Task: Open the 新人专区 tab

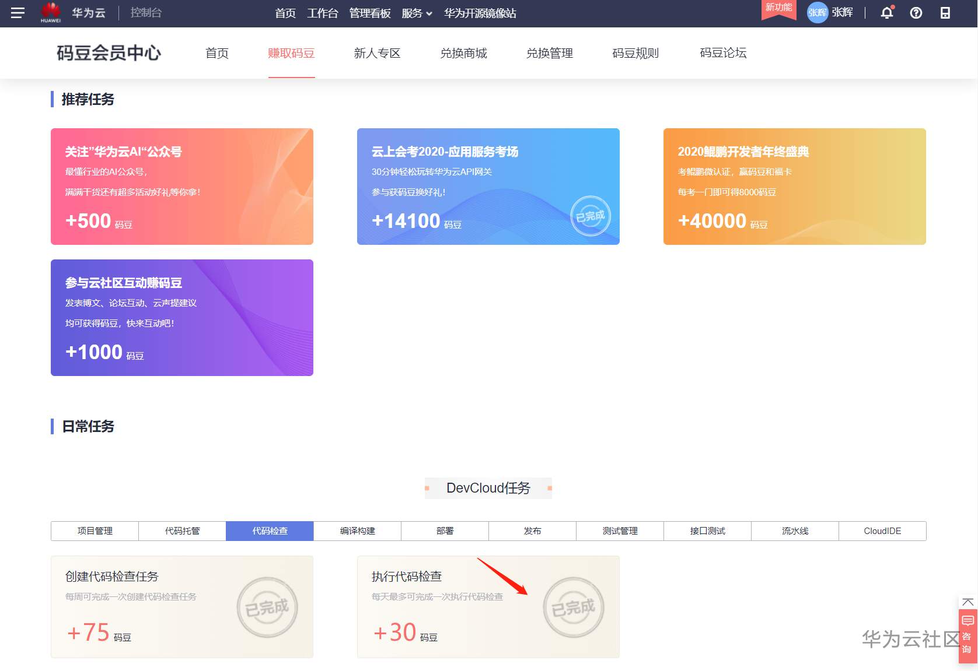Action: (x=377, y=53)
